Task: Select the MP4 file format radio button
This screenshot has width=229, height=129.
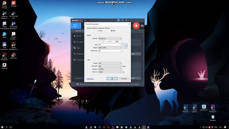Action: (111, 31)
